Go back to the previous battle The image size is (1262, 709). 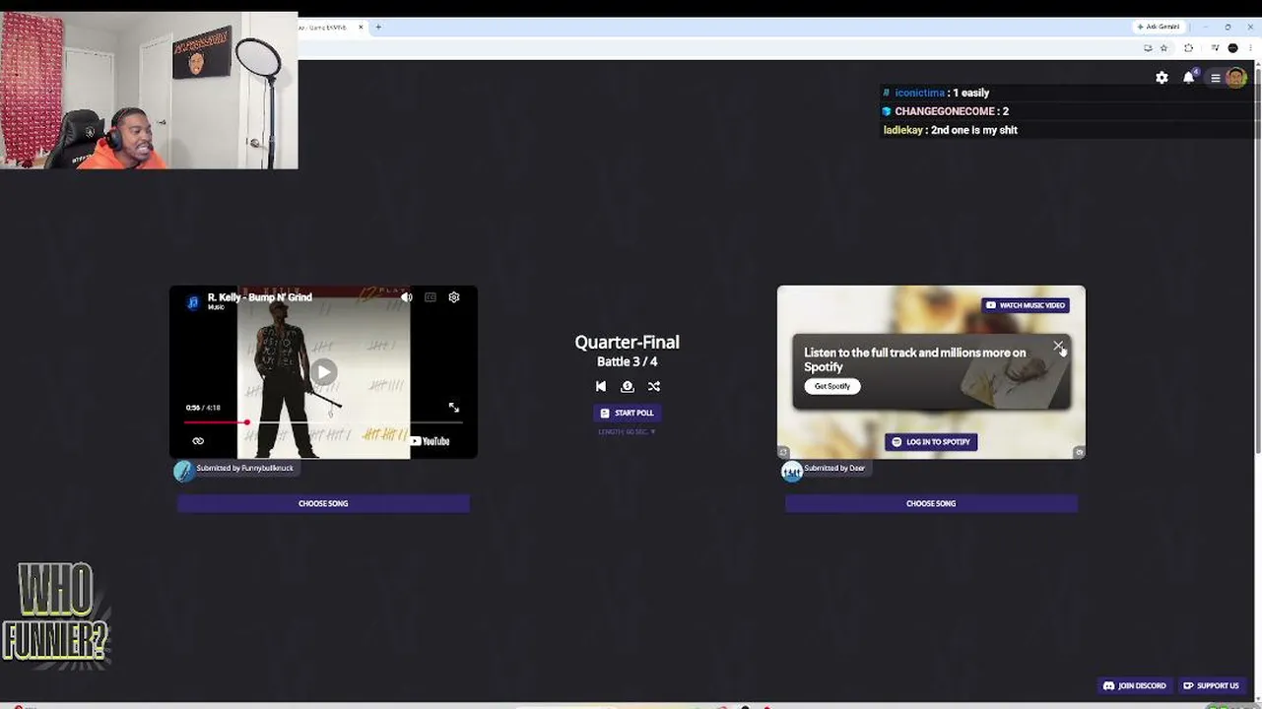[601, 386]
